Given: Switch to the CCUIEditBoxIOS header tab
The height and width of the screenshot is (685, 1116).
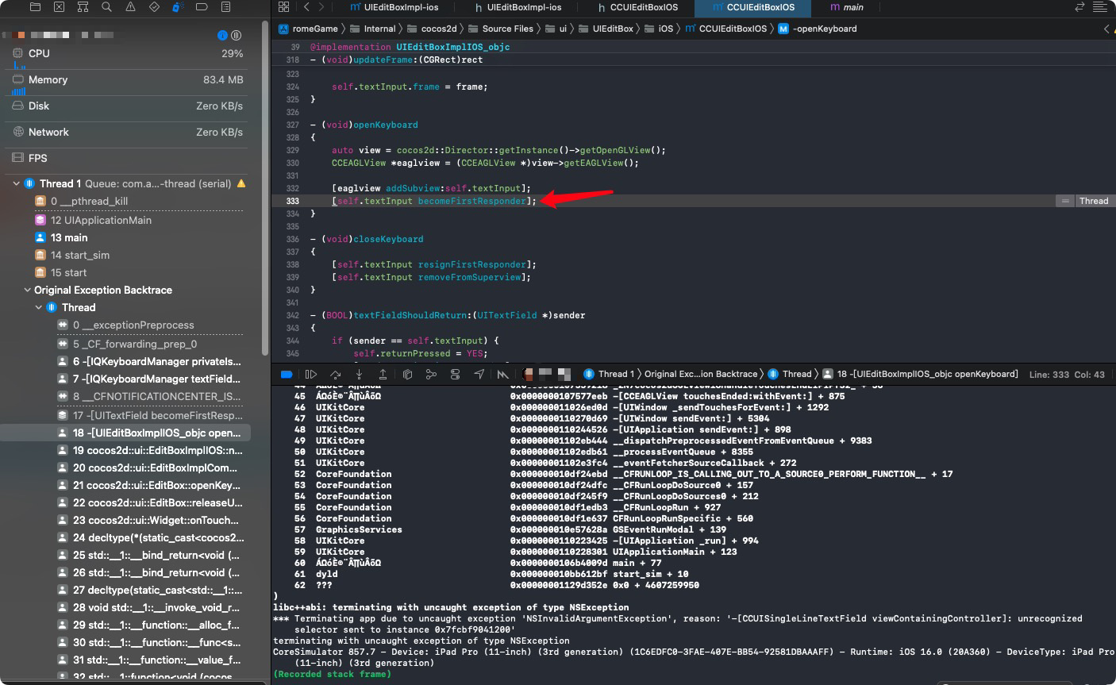Looking at the screenshot, I should [x=638, y=7].
